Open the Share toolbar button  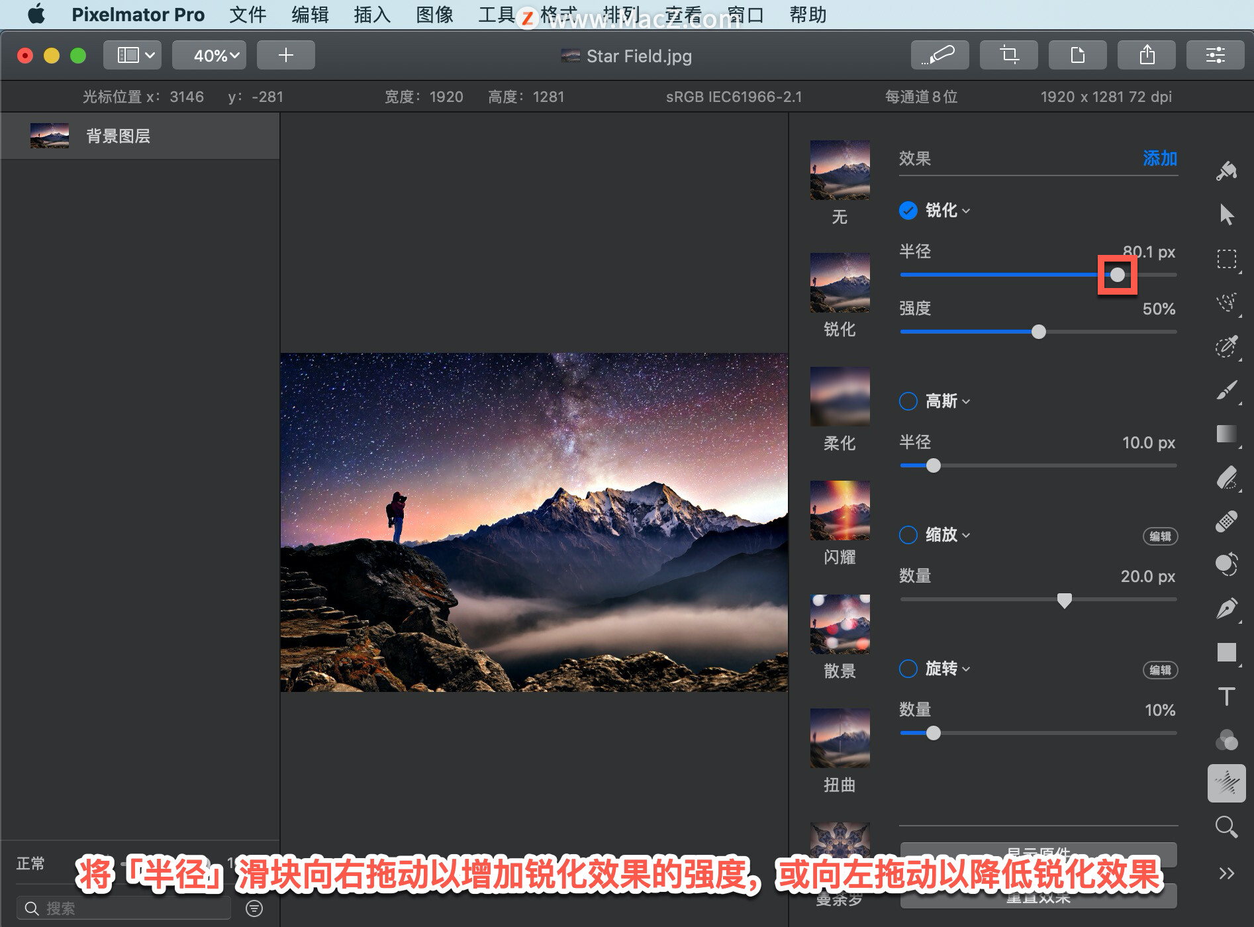(x=1146, y=55)
